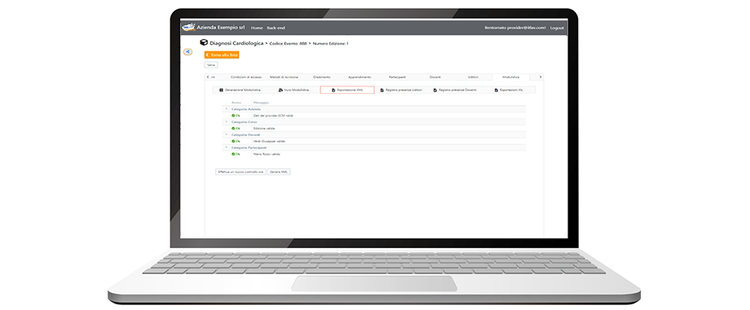The width and height of the screenshot is (750, 310).
Task: Click the Azienda Esempio logo icon
Action: click(189, 27)
